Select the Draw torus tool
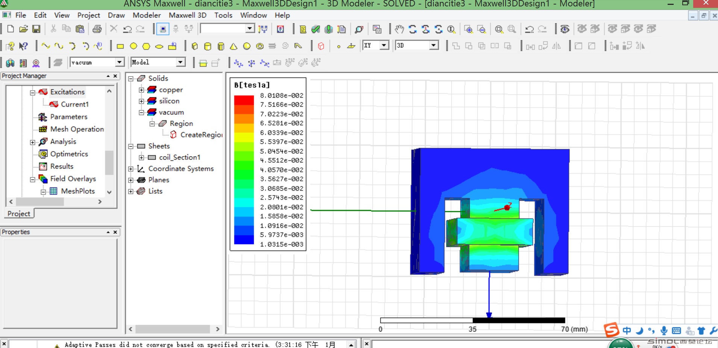The image size is (718, 348). [260, 46]
